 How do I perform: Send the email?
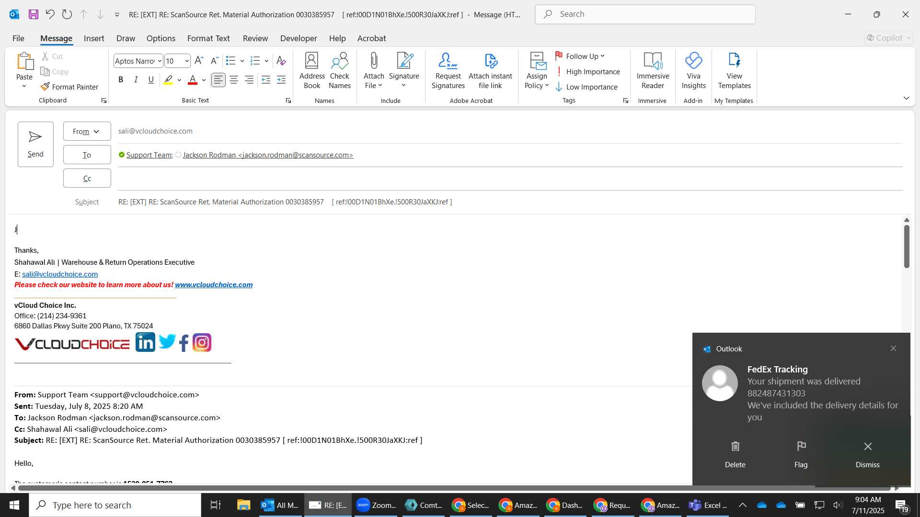(x=35, y=144)
